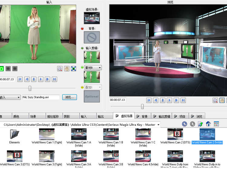Jump to first frame of input clip
Viewport: 227px width, 169px height.
coord(20,79)
